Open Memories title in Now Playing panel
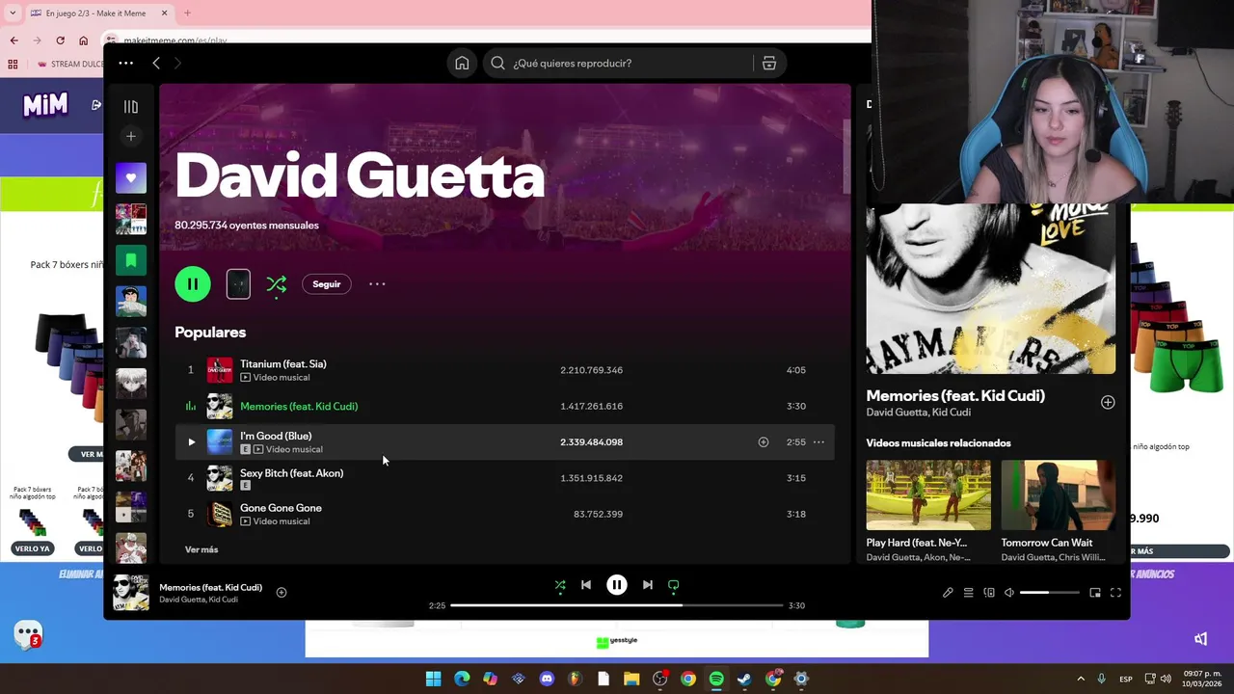The image size is (1234, 694). coord(955,395)
